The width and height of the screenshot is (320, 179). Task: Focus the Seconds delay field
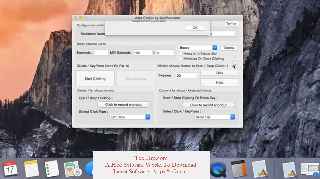tap(100, 53)
